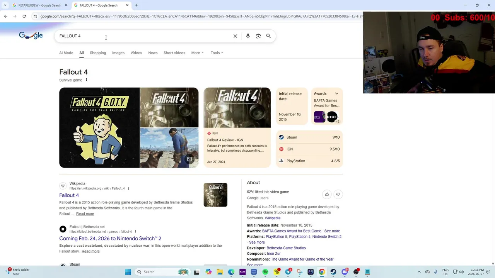
Task: Open the Wikipedia link in About description
Action: coord(273,218)
